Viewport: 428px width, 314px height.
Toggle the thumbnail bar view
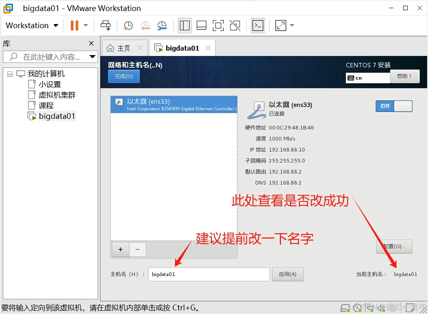tap(201, 25)
